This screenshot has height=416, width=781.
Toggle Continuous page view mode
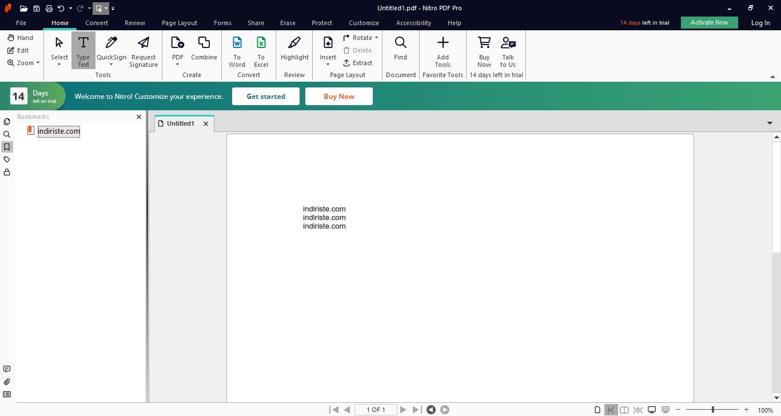click(x=611, y=410)
